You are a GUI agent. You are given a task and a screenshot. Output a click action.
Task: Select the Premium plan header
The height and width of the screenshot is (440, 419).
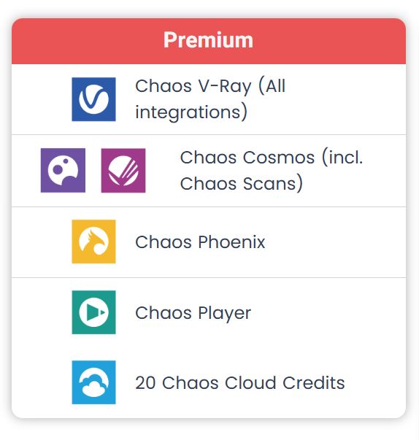click(x=209, y=42)
